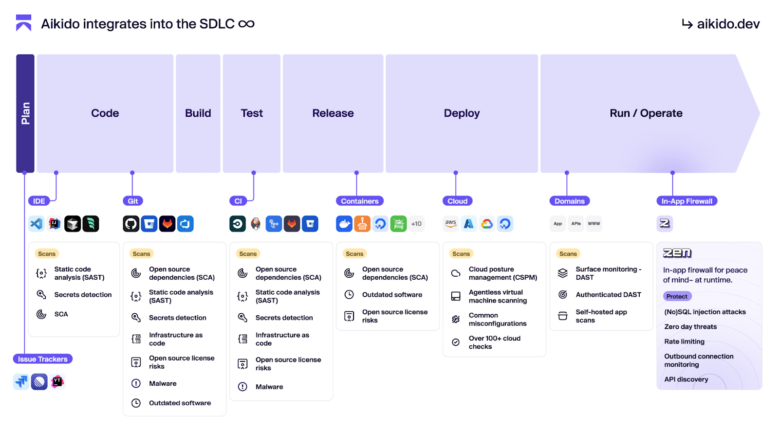Screen dimensions: 779x430
Task: Click the IntelliJ IDEA icon
Action: tap(55, 224)
